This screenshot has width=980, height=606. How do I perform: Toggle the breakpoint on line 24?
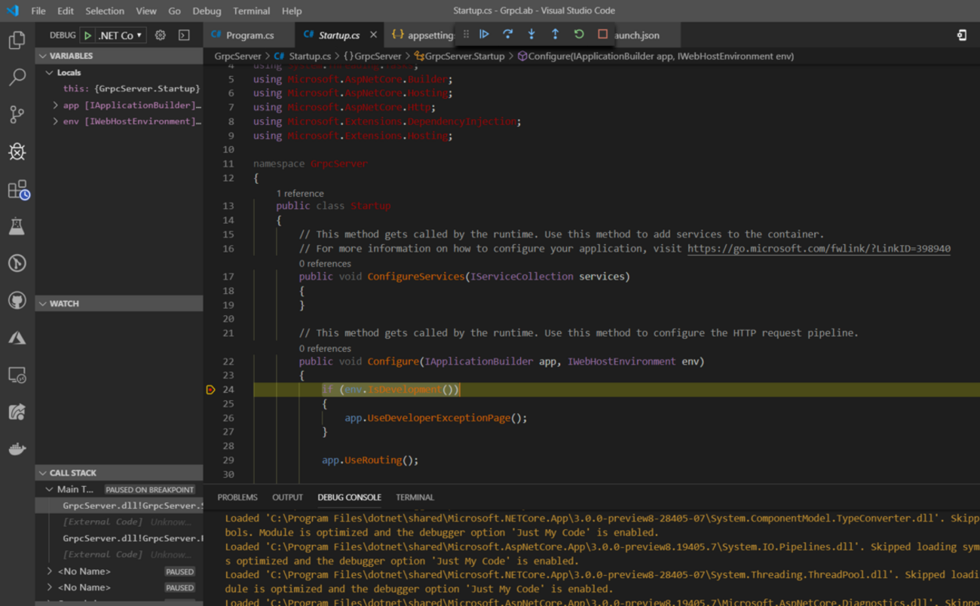coord(210,390)
